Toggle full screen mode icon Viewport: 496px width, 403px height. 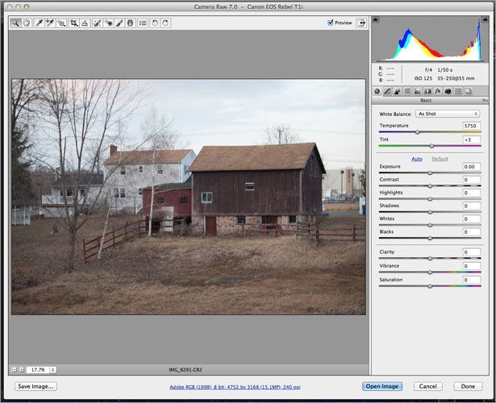[x=360, y=23]
